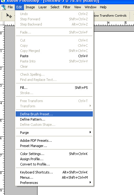Choose Paste from the Edit menu

54,56
